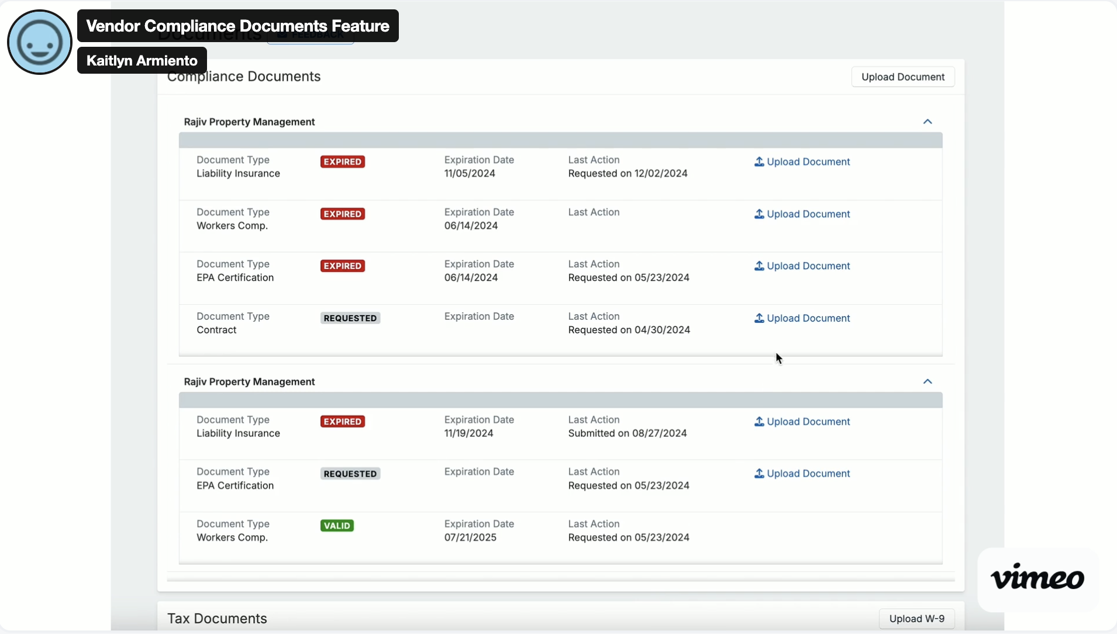Click the Upload Document button in Compliance Documents header
The width and height of the screenshot is (1117, 634).
click(x=903, y=77)
